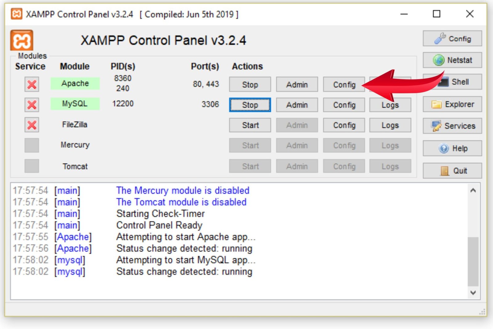Click log line 'Control Panel Ready'

pyautogui.click(x=159, y=225)
